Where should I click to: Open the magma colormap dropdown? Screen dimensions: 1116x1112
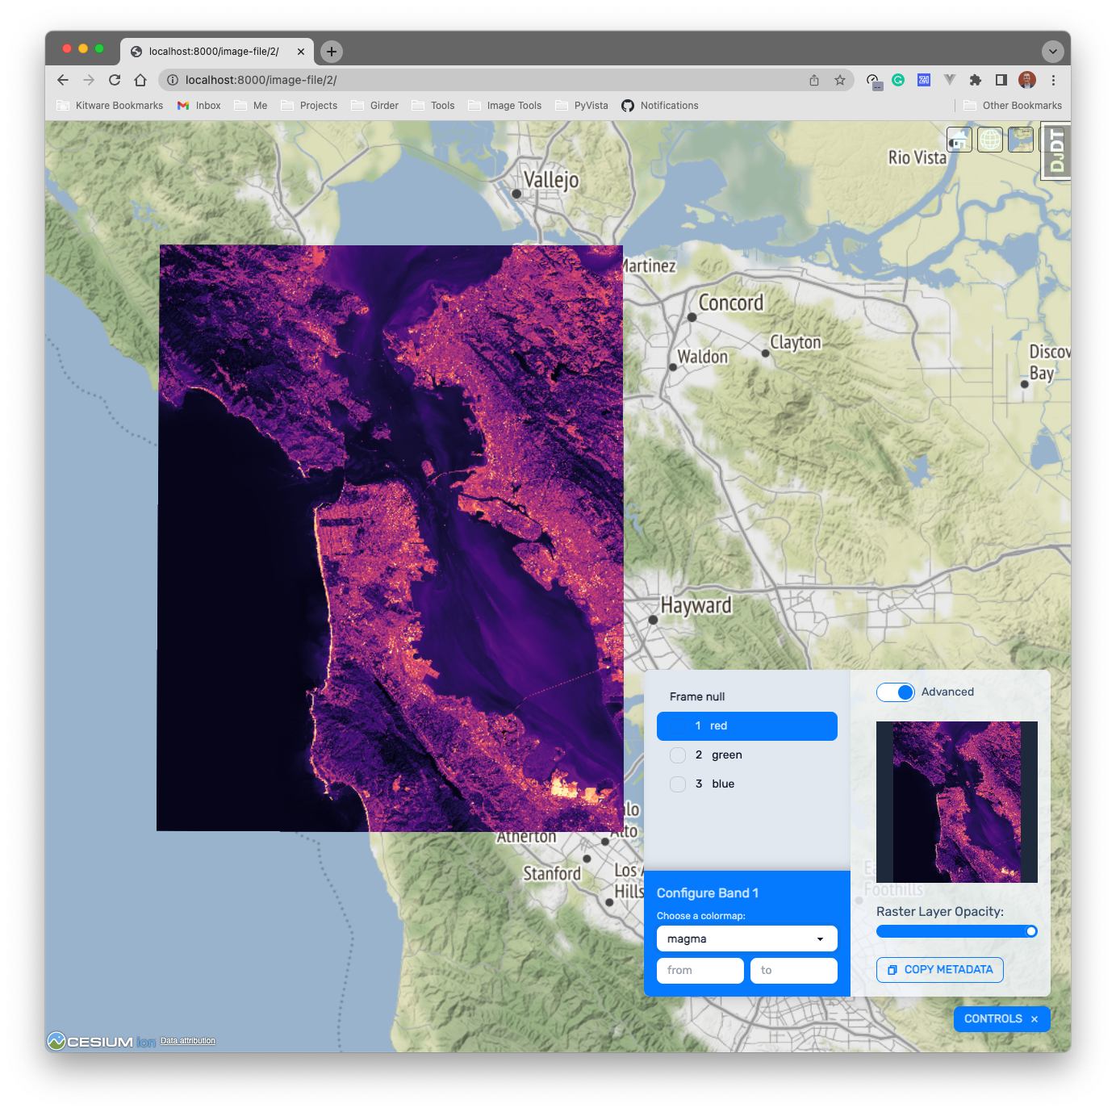(x=746, y=939)
